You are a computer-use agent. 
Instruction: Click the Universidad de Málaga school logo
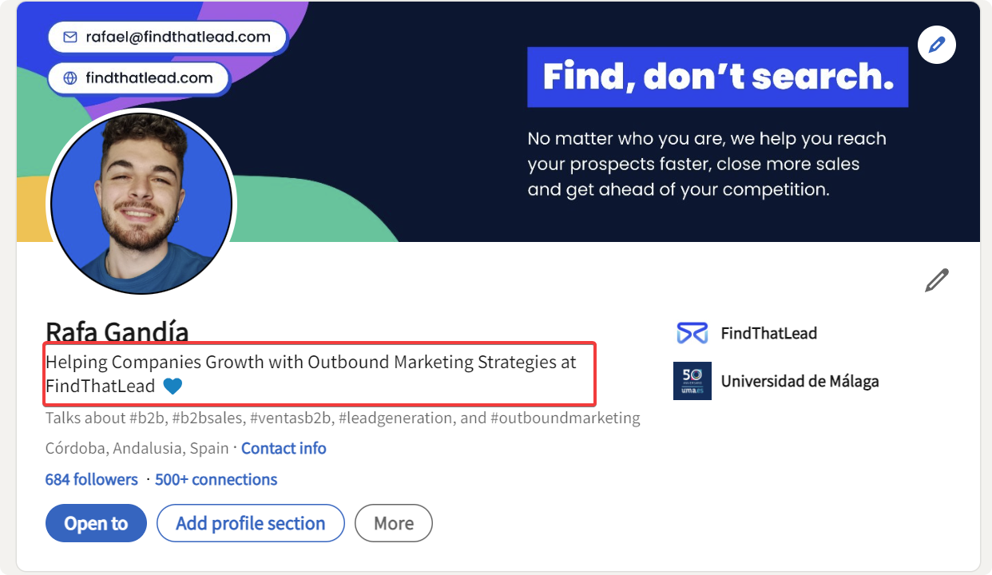click(692, 381)
